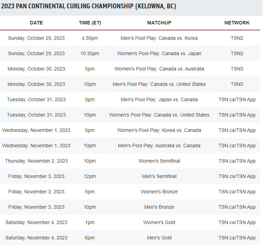Image resolution: width=266 pixels, height=245 pixels.
Task: Click the DATE column header
Action: [x=36, y=23]
